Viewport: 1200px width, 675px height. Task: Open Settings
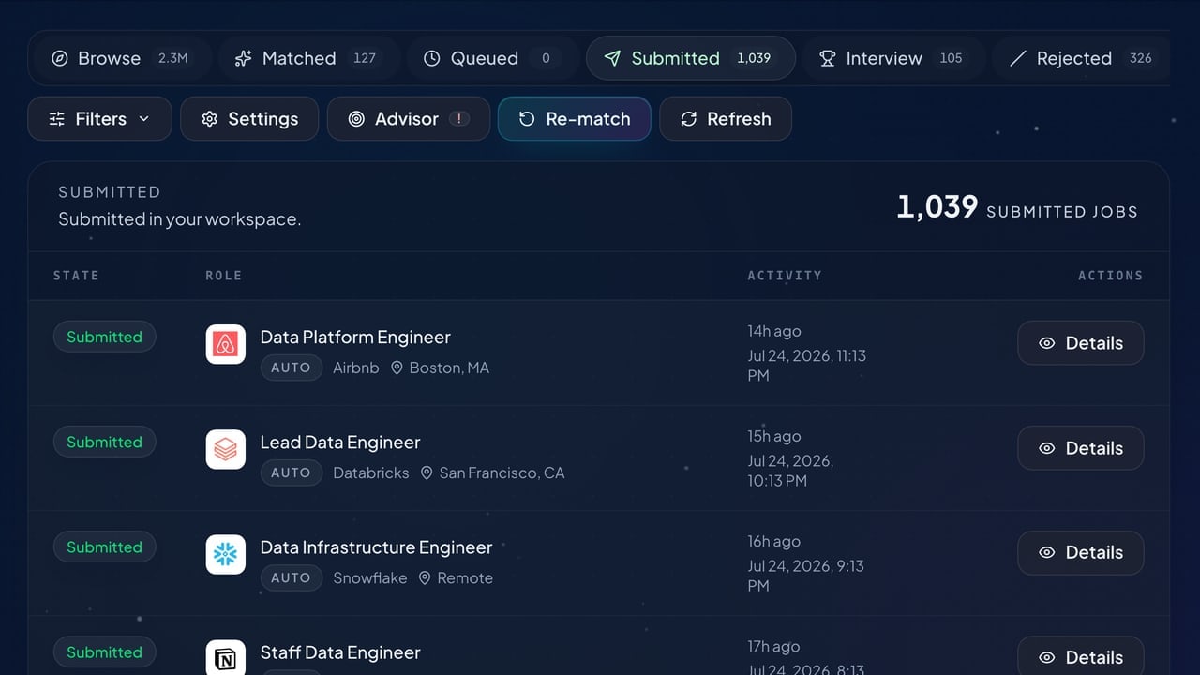[249, 119]
